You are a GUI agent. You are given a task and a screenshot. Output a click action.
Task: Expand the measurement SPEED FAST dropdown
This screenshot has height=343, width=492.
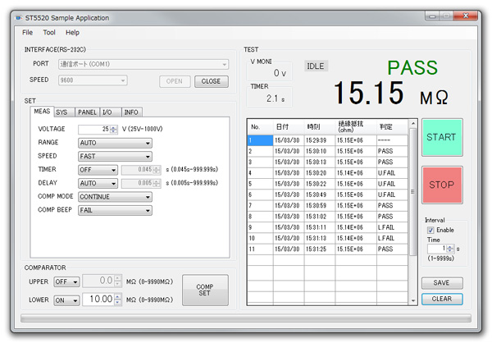(115, 157)
